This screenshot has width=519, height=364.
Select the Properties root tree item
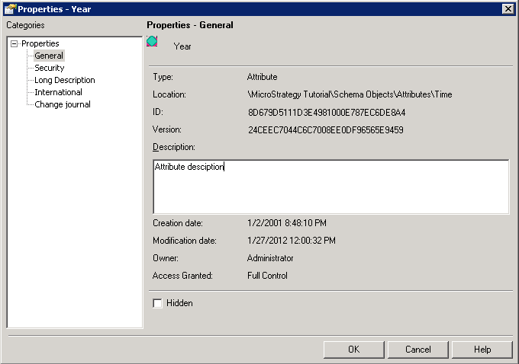pyautogui.click(x=40, y=44)
